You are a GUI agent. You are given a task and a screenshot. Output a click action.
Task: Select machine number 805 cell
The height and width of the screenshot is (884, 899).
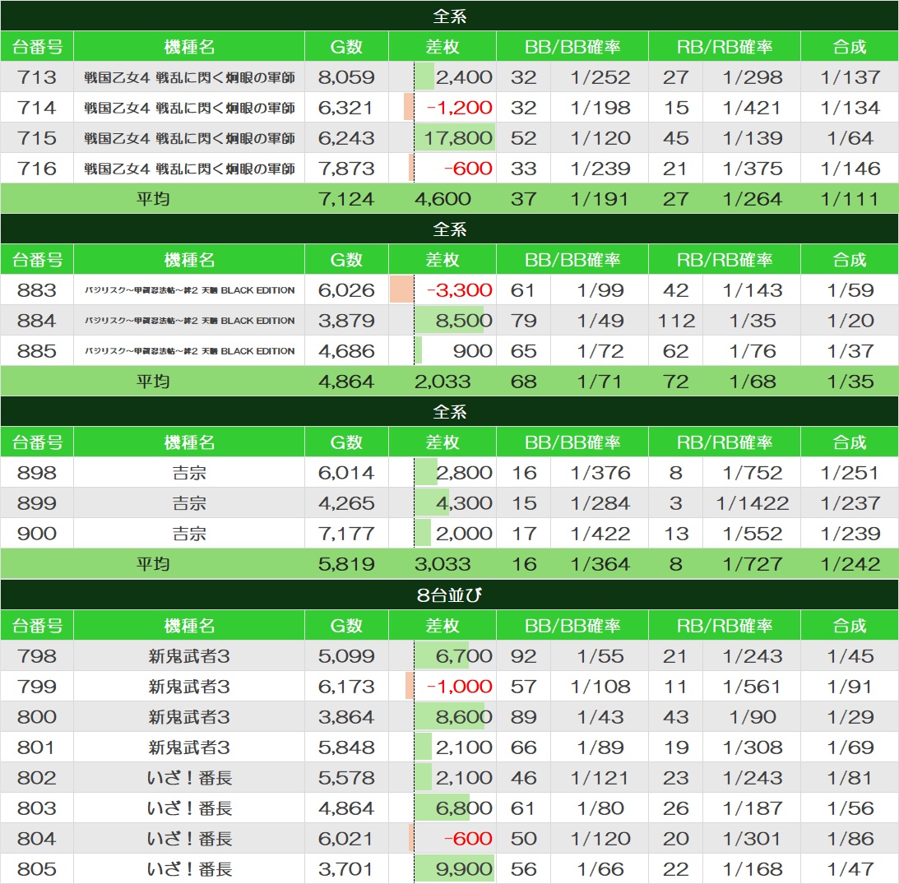pyautogui.click(x=37, y=868)
